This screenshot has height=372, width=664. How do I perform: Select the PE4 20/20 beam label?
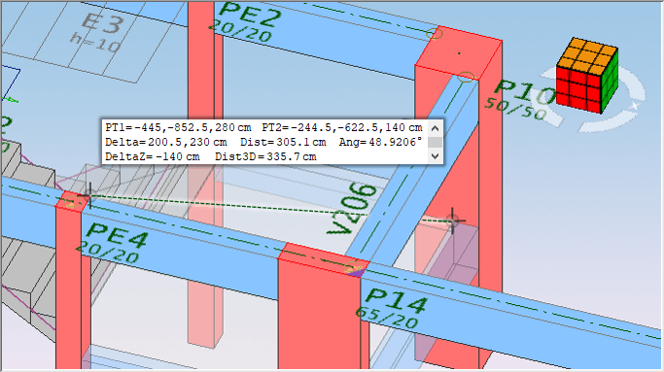pos(112,243)
